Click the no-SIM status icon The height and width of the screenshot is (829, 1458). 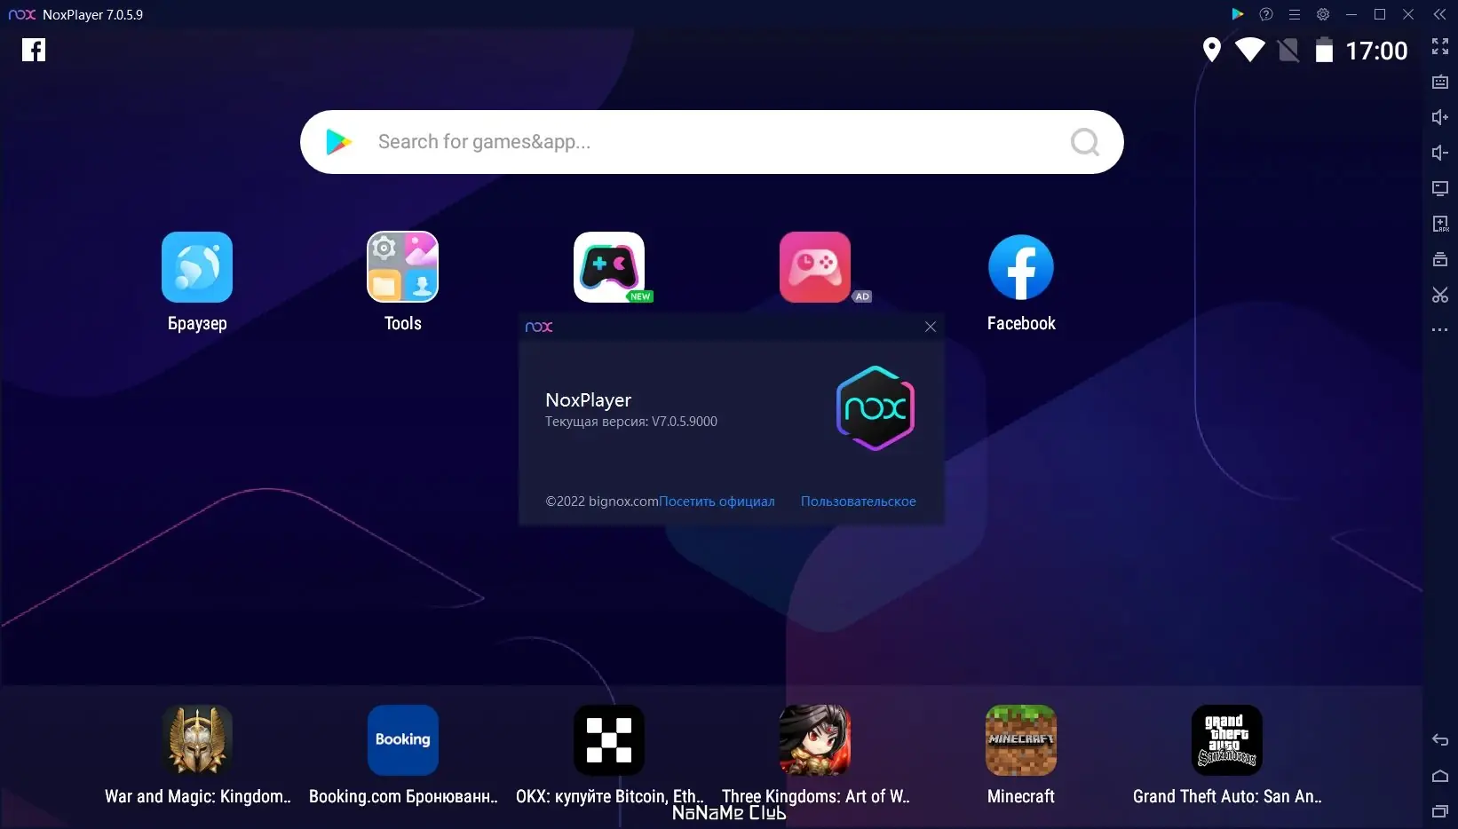click(x=1288, y=50)
